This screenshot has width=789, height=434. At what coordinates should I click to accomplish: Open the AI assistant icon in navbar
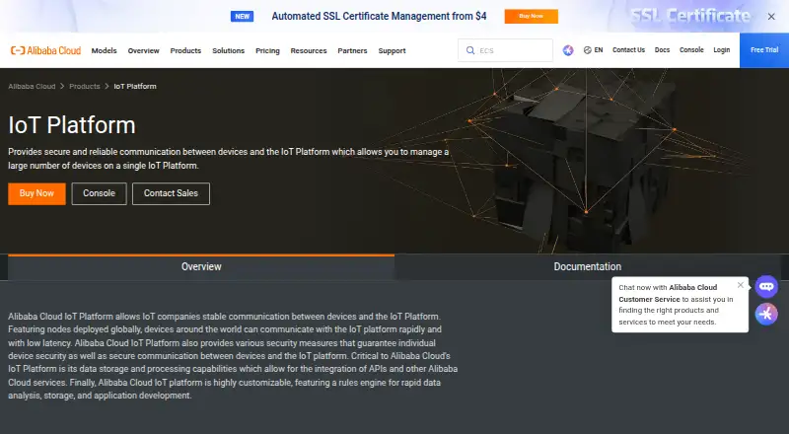tap(568, 50)
